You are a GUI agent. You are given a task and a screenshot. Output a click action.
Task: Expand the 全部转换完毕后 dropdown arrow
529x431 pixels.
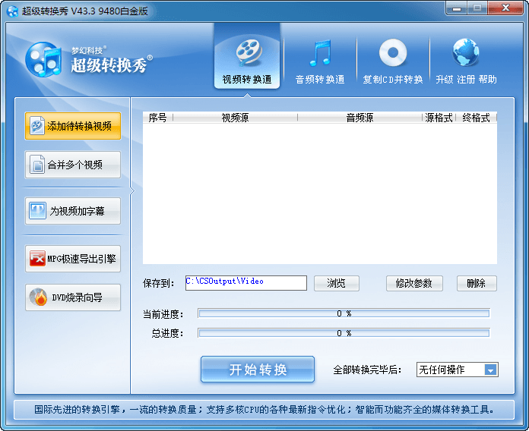pyautogui.click(x=490, y=370)
